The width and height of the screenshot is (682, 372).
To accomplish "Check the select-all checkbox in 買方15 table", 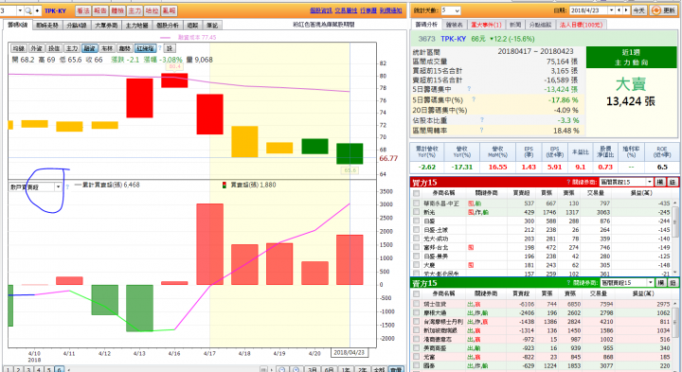I will pyautogui.click(x=417, y=193).
